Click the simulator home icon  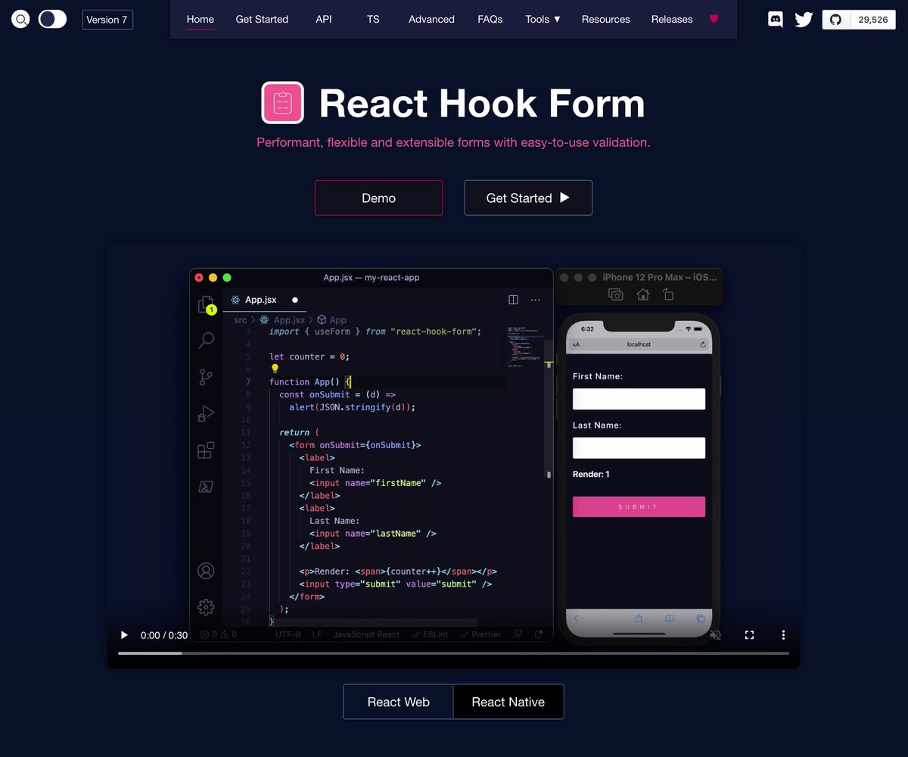(x=642, y=294)
